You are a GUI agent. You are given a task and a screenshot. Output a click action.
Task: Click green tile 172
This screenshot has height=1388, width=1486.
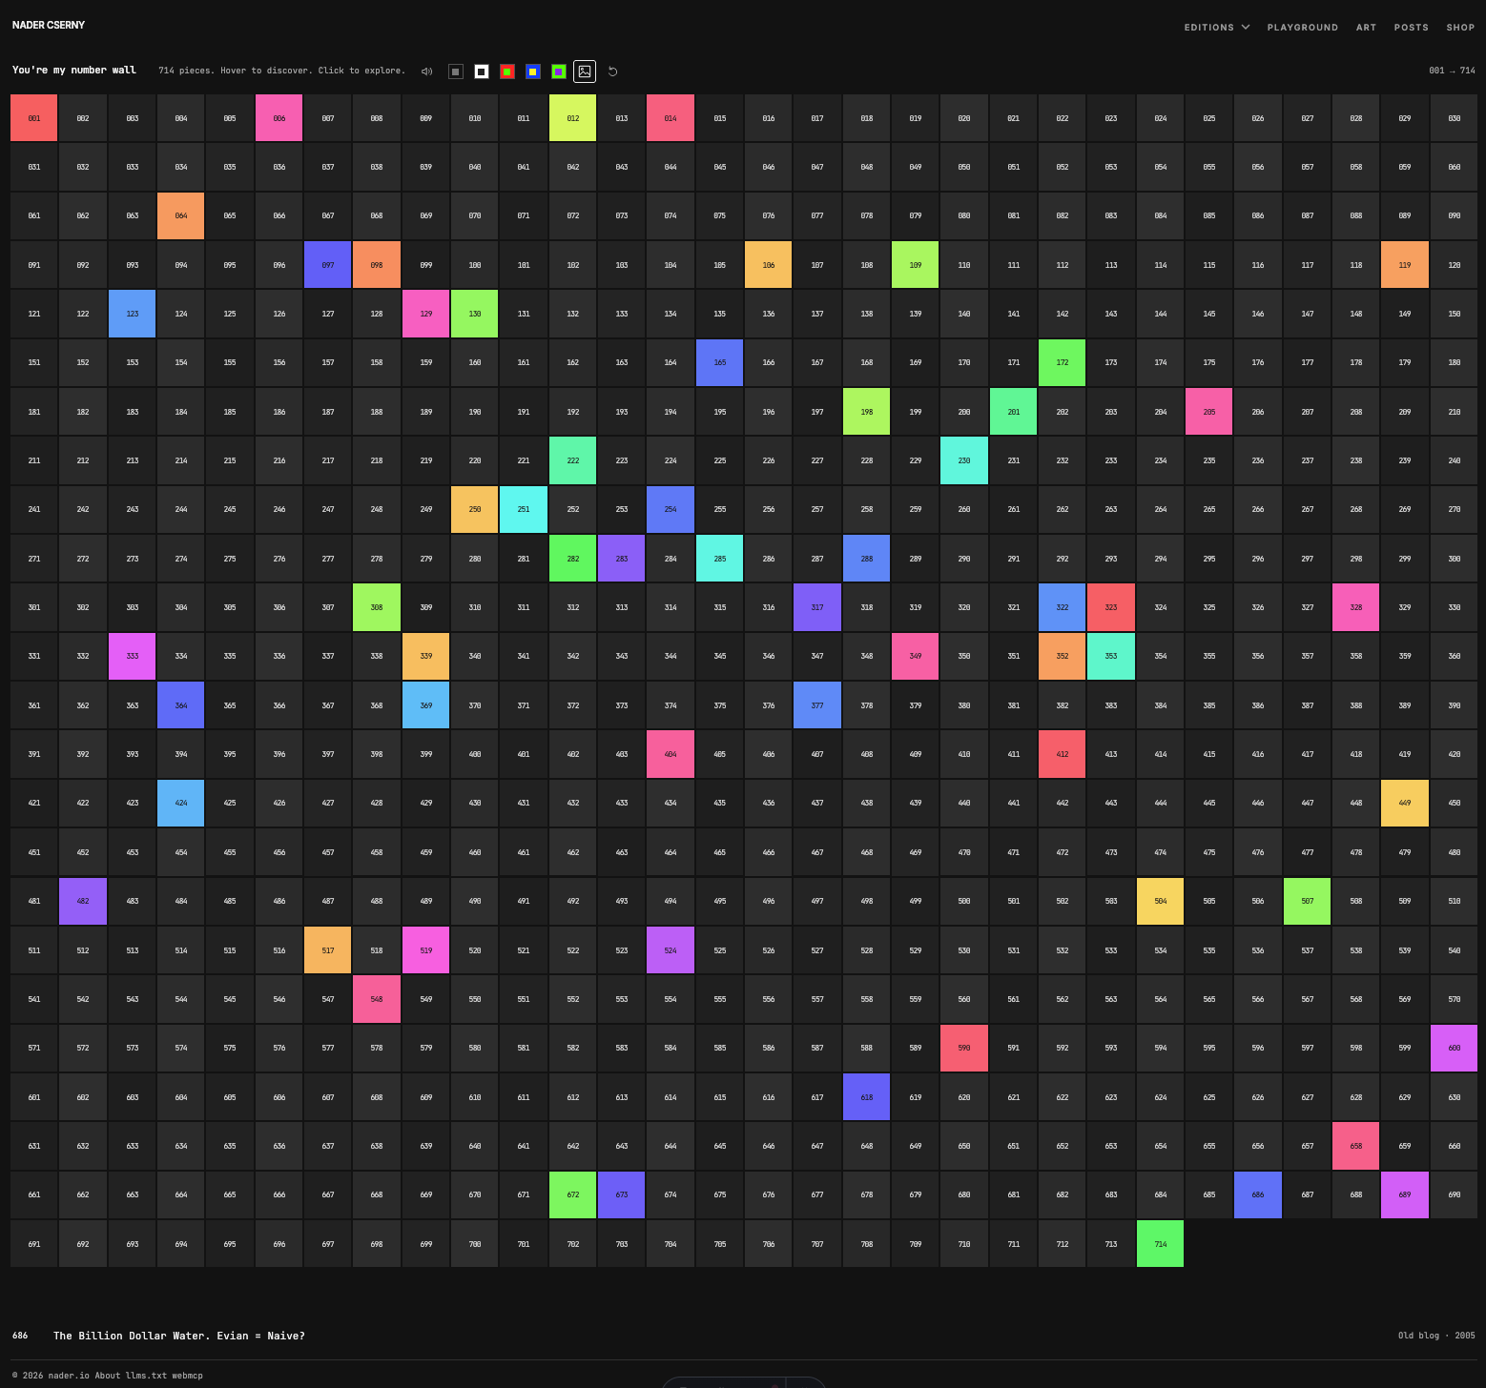click(1063, 363)
